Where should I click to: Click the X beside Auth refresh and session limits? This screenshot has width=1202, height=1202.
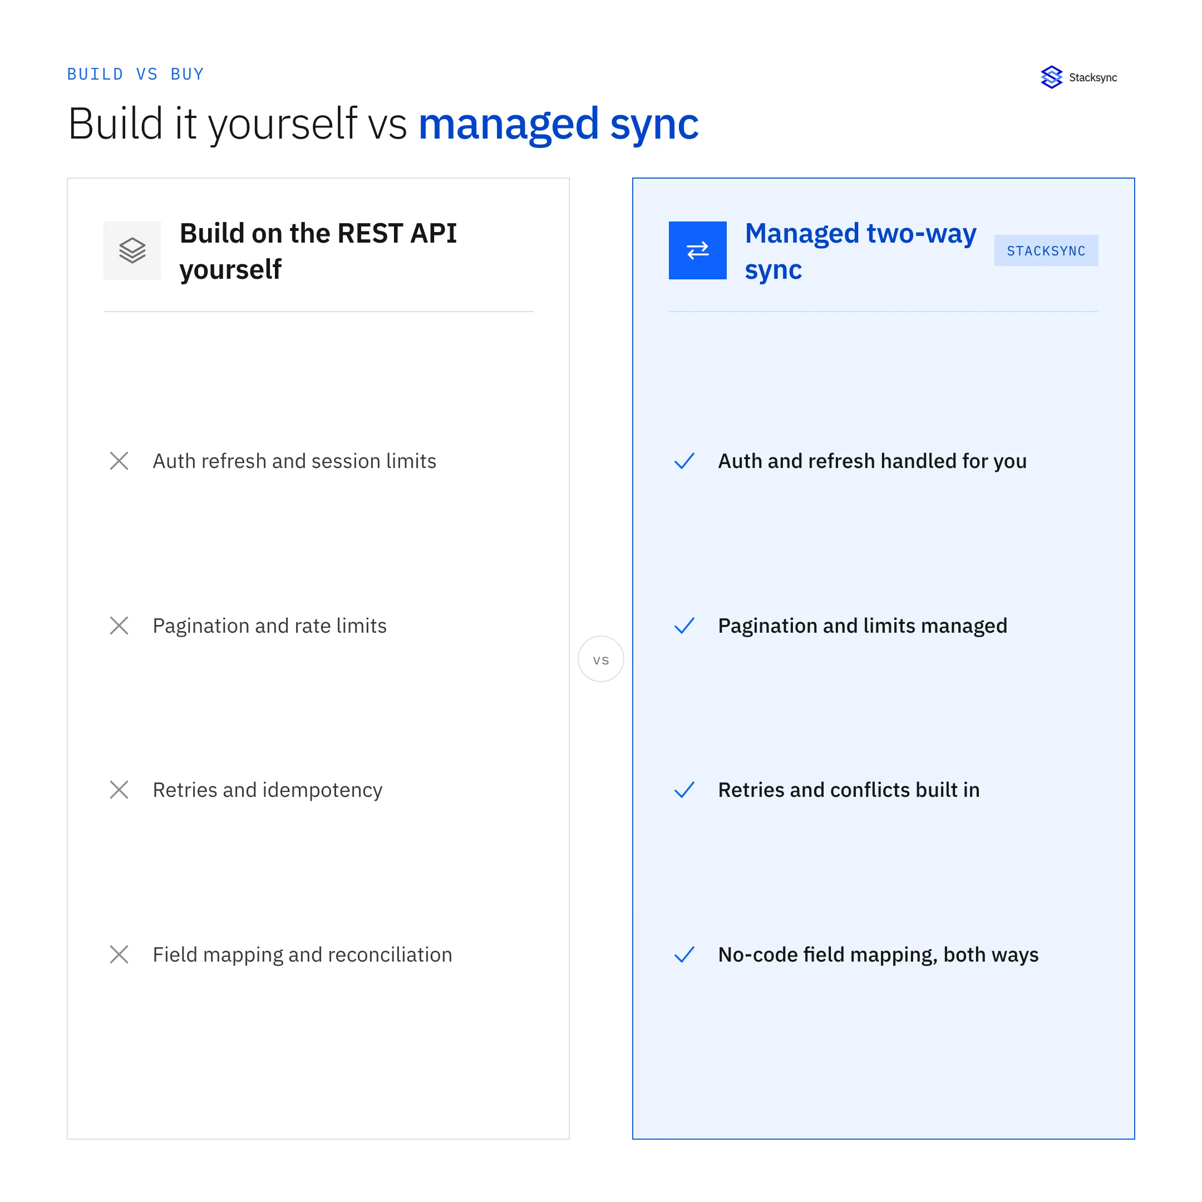point(119,461)
